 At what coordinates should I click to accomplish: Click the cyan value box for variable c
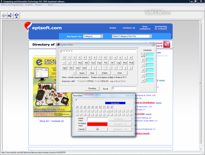point(150,65)
